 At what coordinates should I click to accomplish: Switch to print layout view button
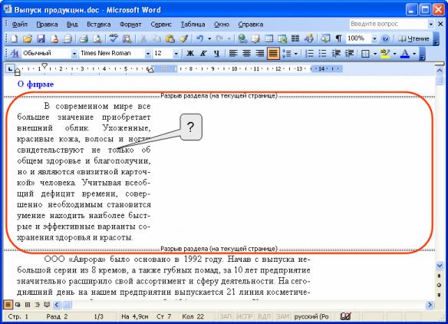pyautogui.click(x=28, y=305)
